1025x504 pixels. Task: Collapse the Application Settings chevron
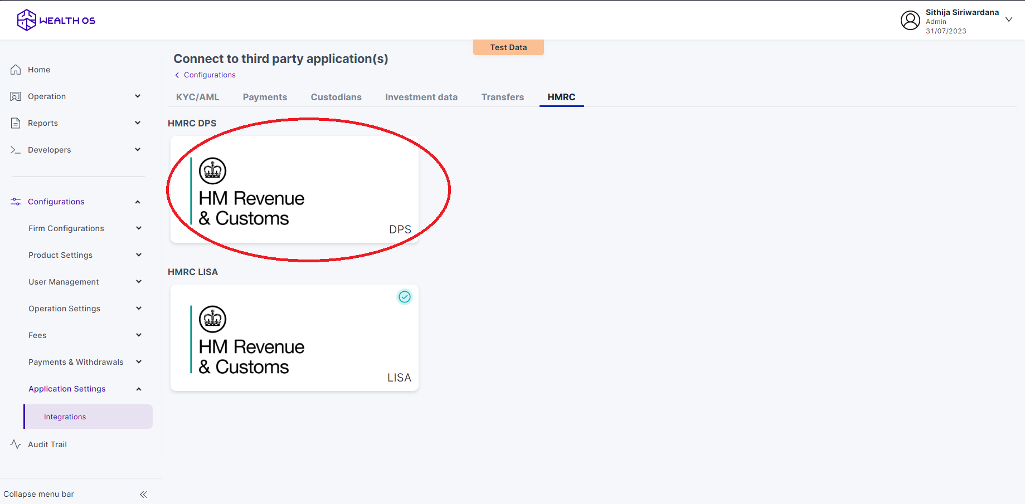coord(139,389)
